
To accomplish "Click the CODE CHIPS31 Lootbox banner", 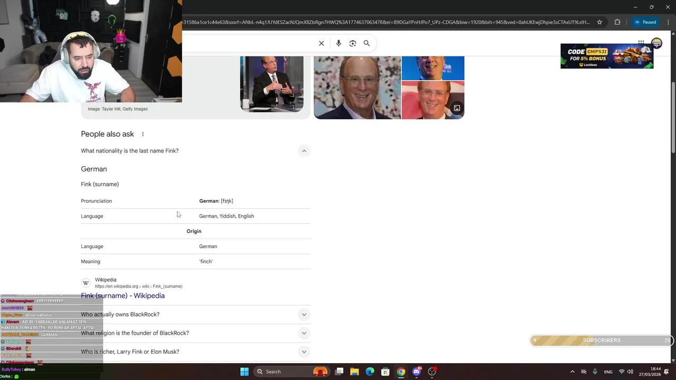I will pyautogui.click(x=607, y=56).
